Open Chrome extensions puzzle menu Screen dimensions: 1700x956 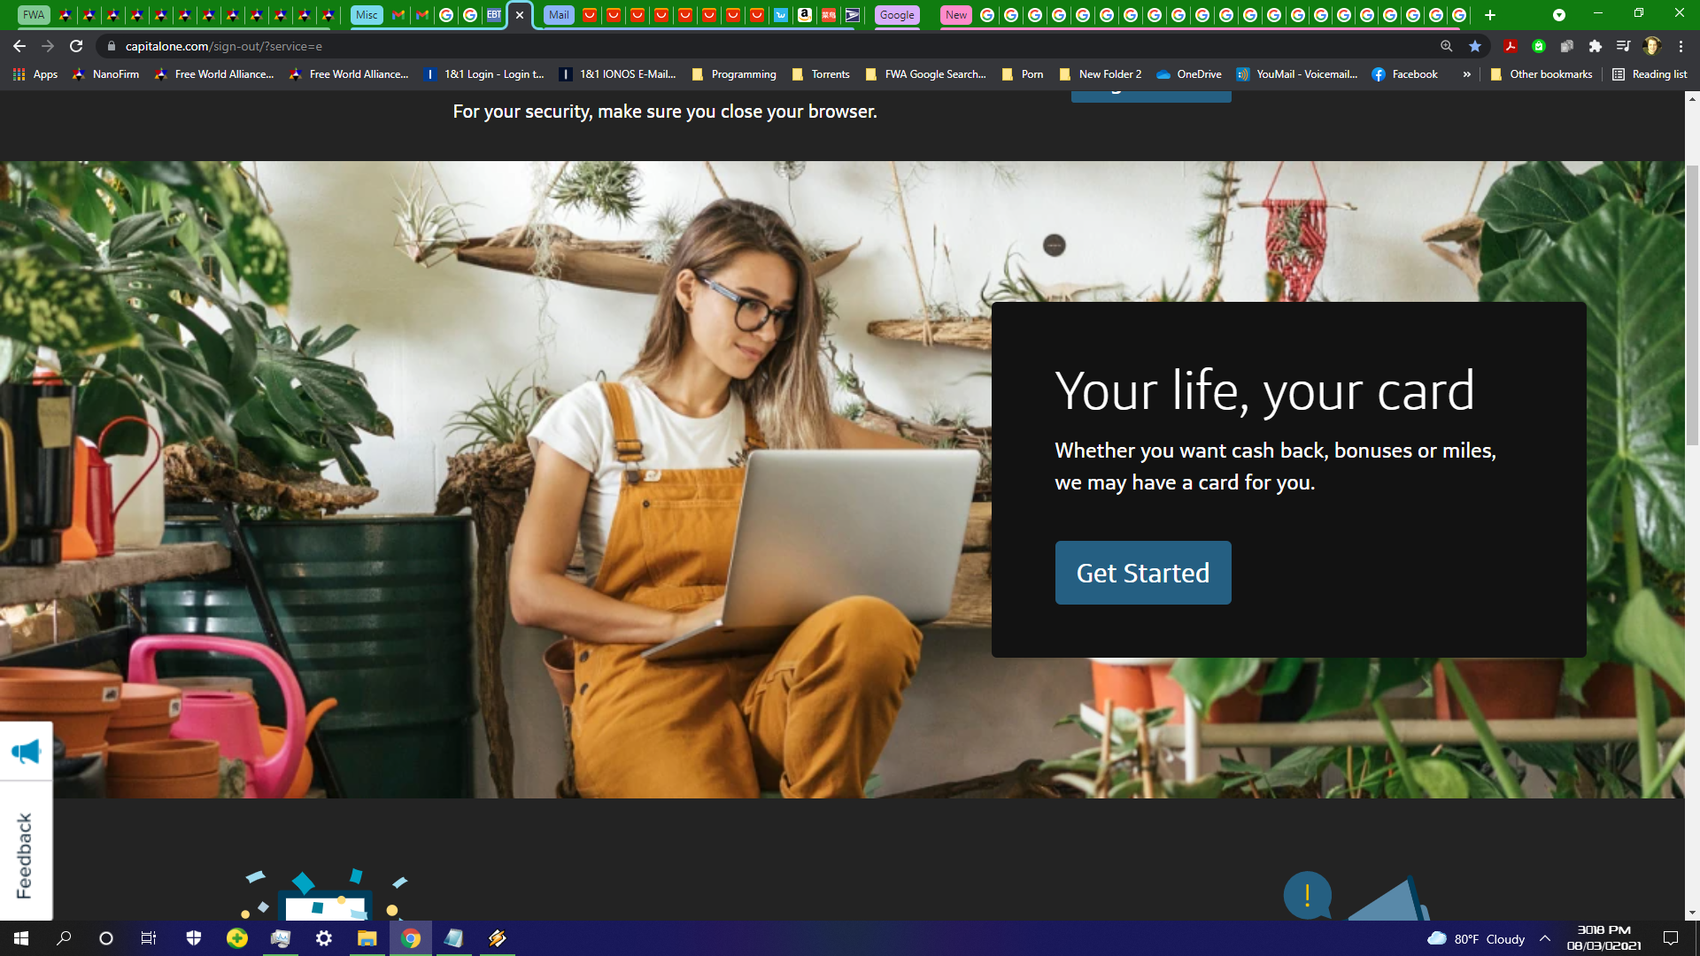pyautogui.click(x=1596, y=46)
